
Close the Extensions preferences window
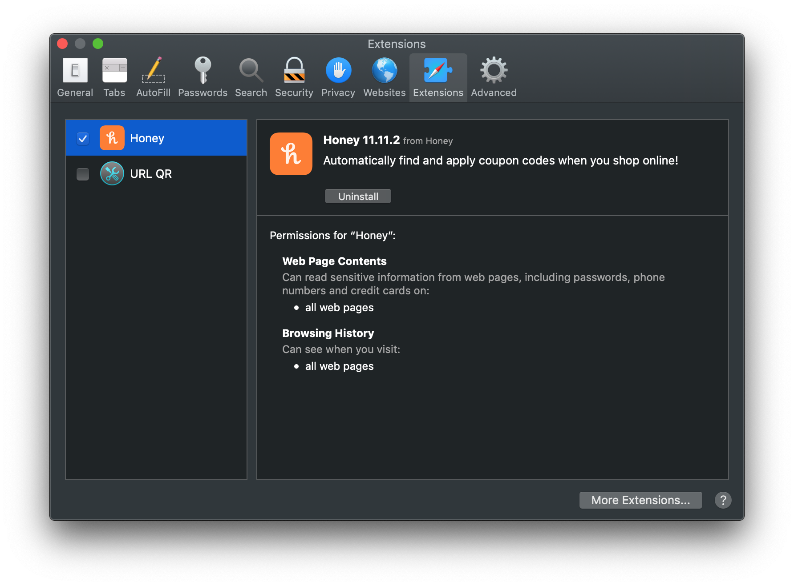click(x=62, y=44)
